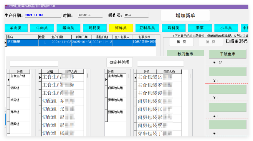Switch to 第一页 product page
Screen dimensions: 253x141
click(181, 42)
